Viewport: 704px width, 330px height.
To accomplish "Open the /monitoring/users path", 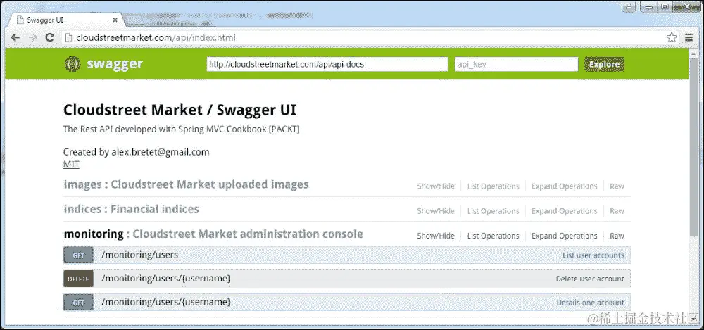I will (140, 255).
